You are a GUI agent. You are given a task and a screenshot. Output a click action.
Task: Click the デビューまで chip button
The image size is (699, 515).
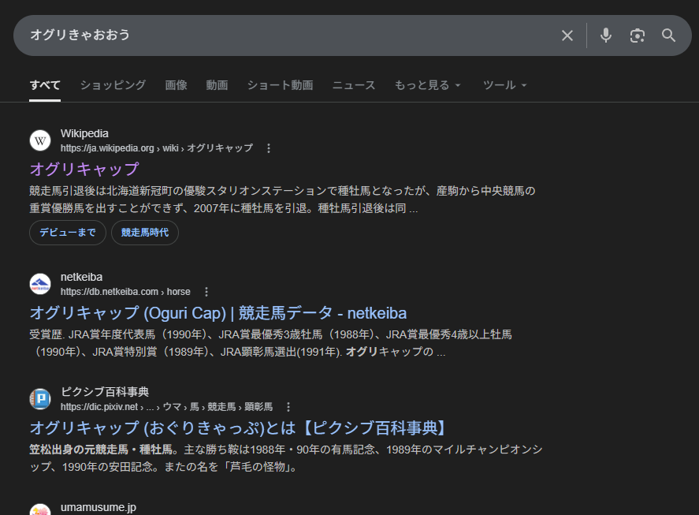point(68,233)
